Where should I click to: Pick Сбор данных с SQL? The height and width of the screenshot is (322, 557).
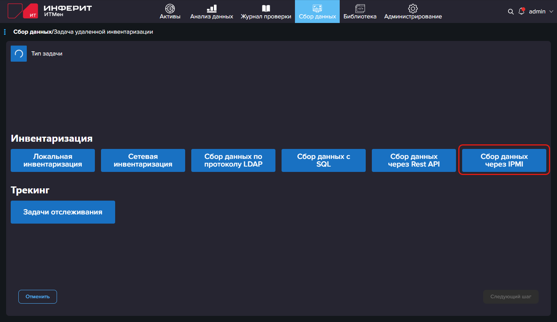point(324,160)
